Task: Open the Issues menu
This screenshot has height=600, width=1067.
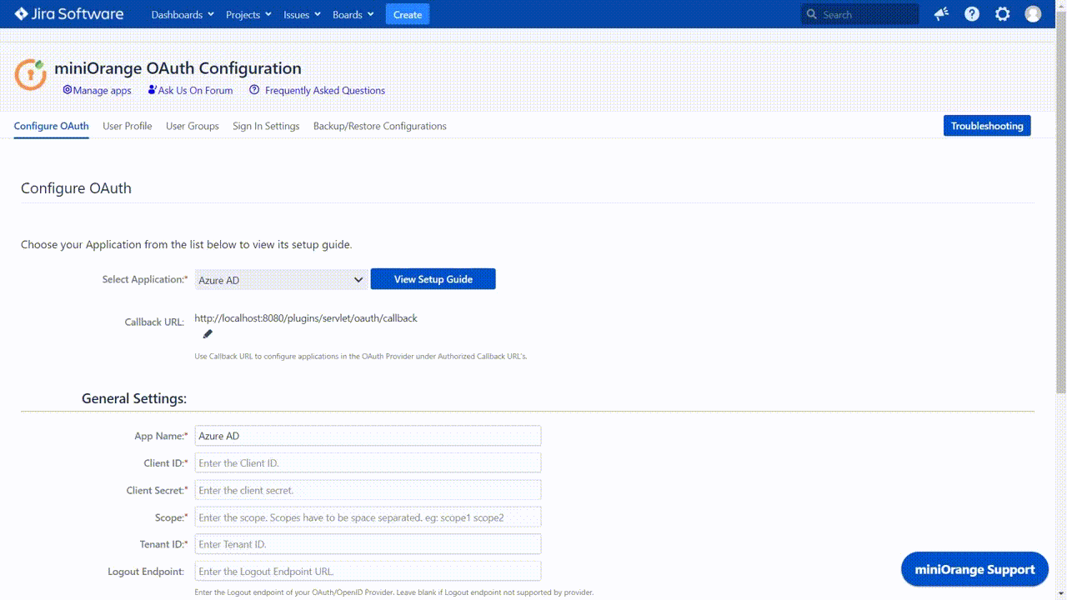Action: [x=302, y=14]
